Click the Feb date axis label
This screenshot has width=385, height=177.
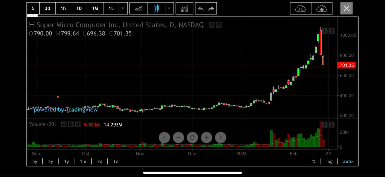[294, 154]
